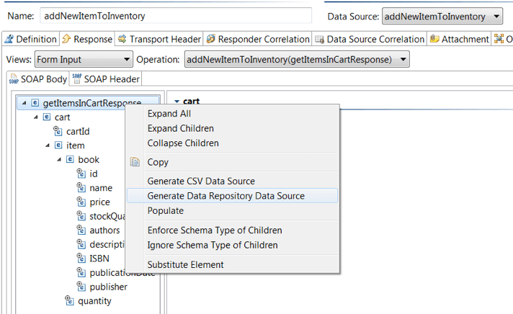The image size is (513, 314).
Task: Click the Attachment tab icon
Action: (434, 39)
